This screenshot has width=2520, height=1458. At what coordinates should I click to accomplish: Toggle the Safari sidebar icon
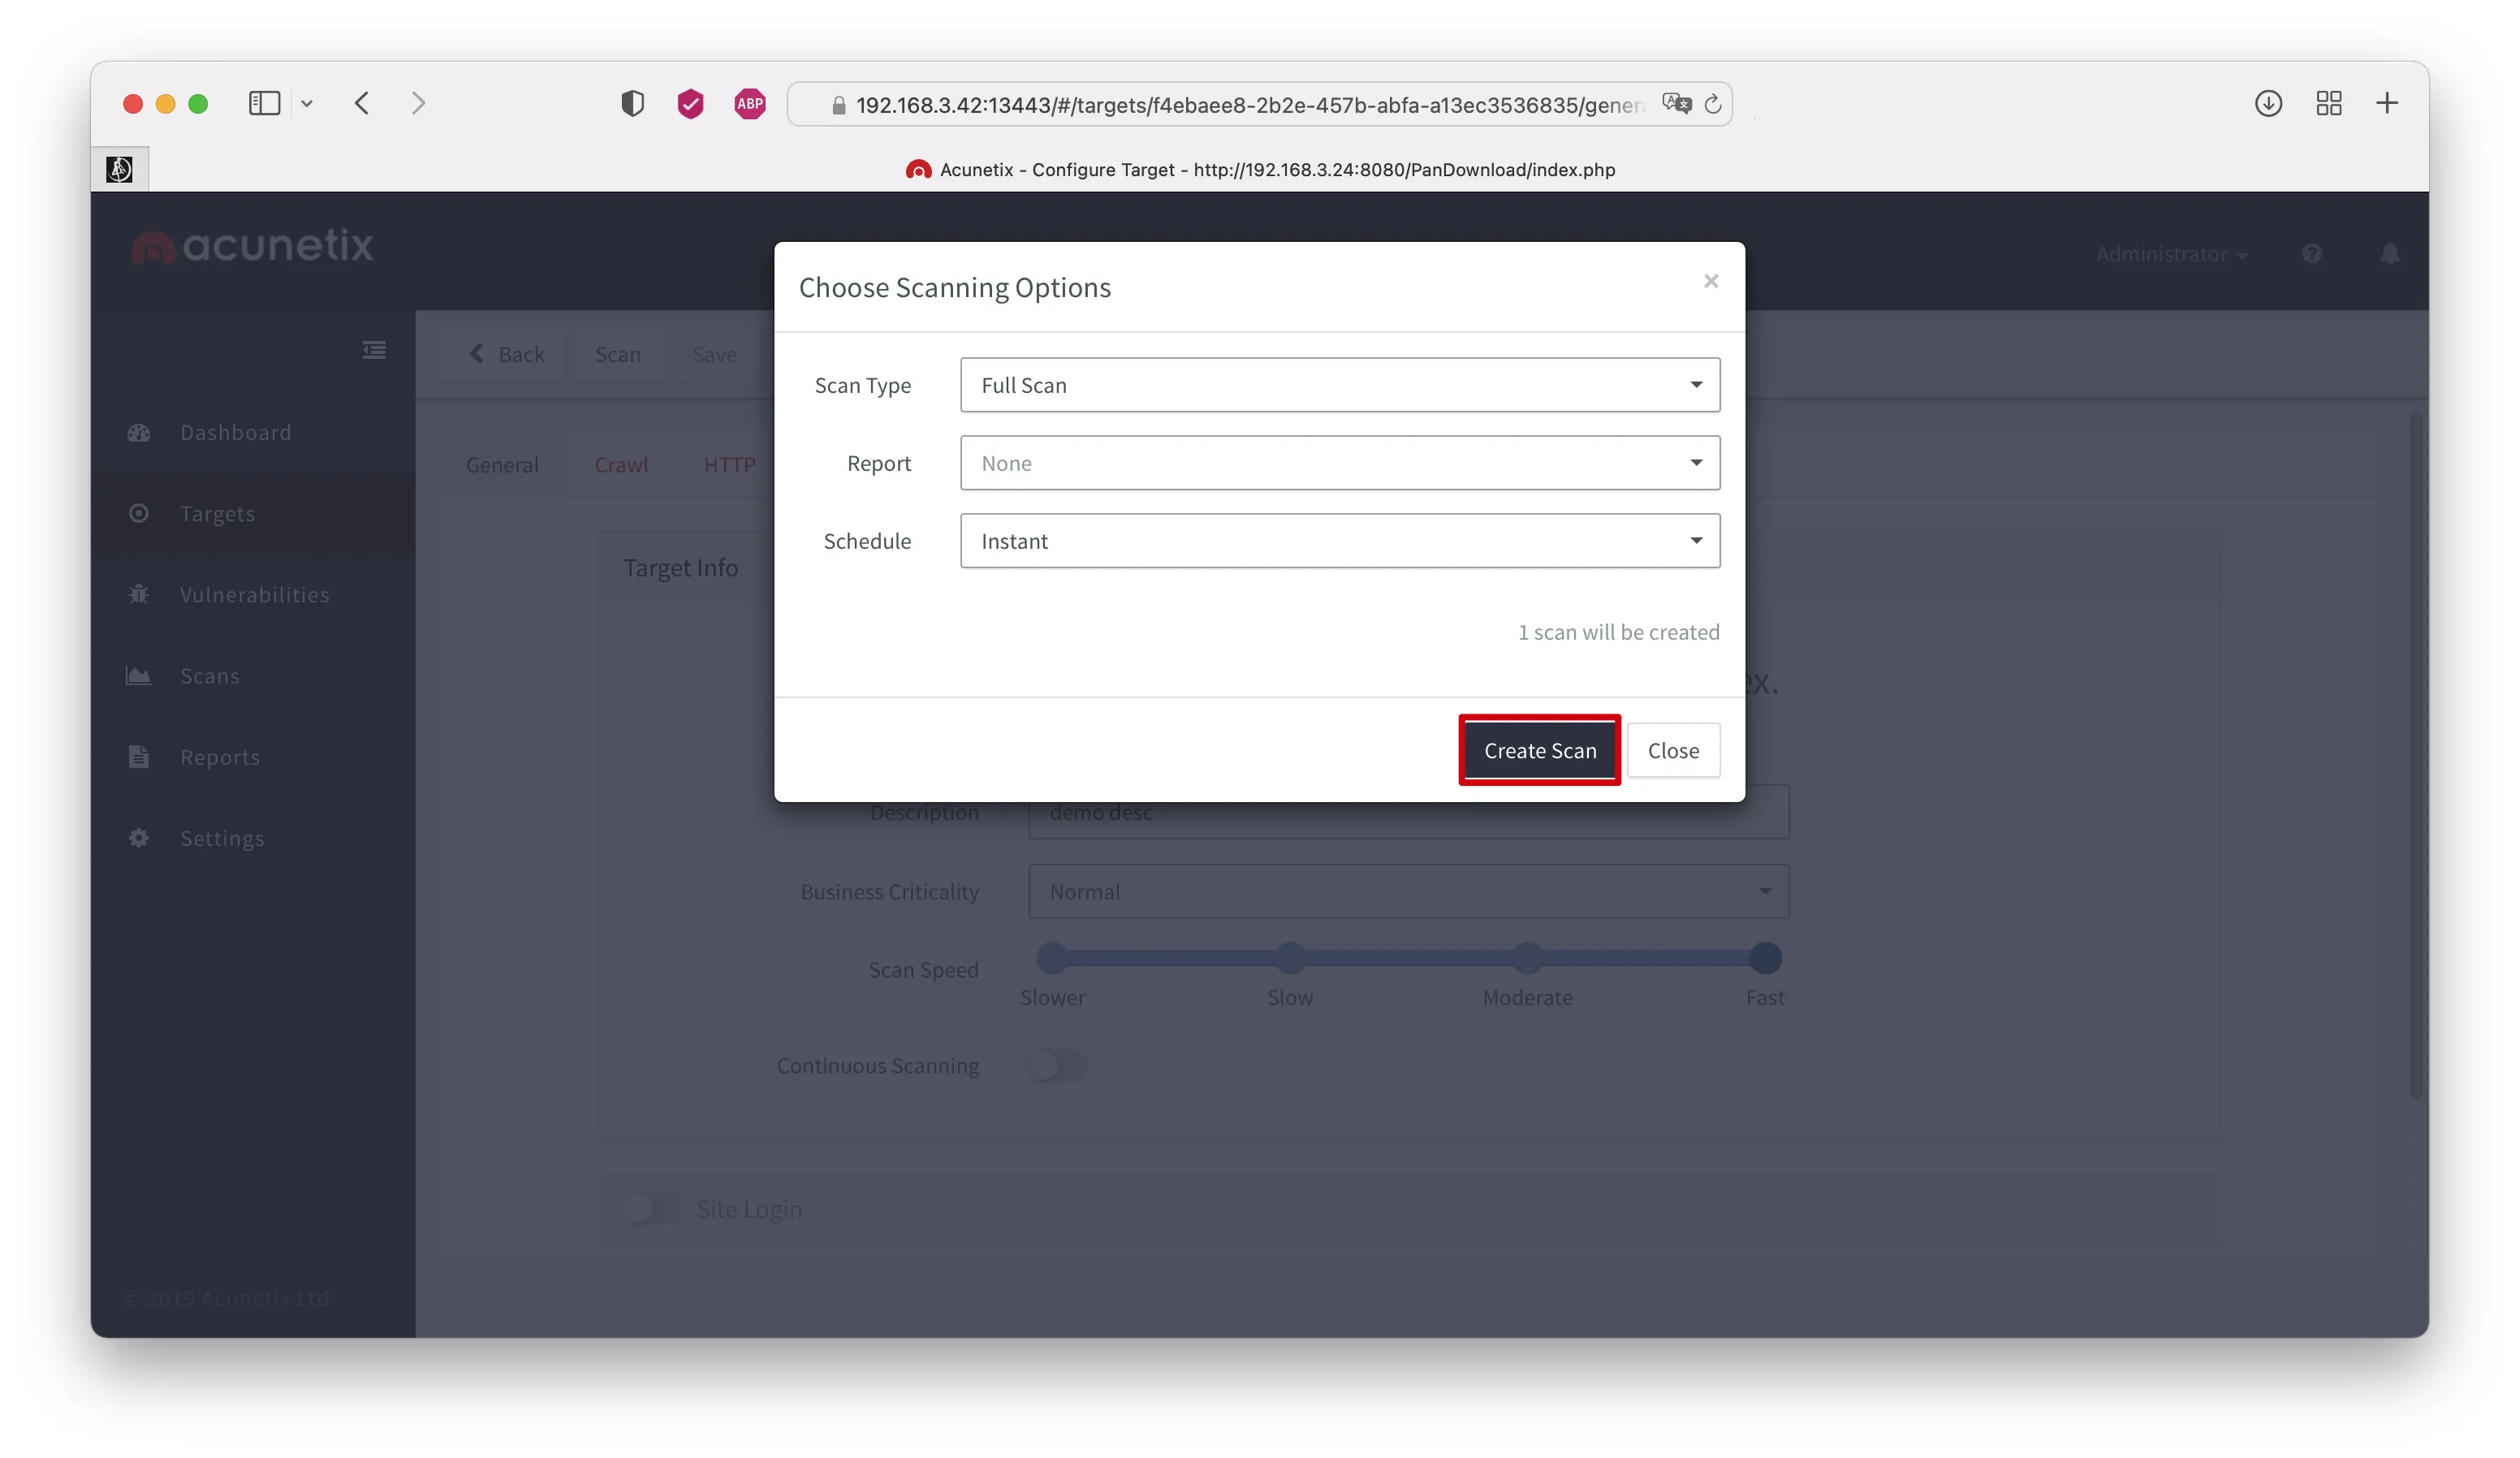point(264,103)
